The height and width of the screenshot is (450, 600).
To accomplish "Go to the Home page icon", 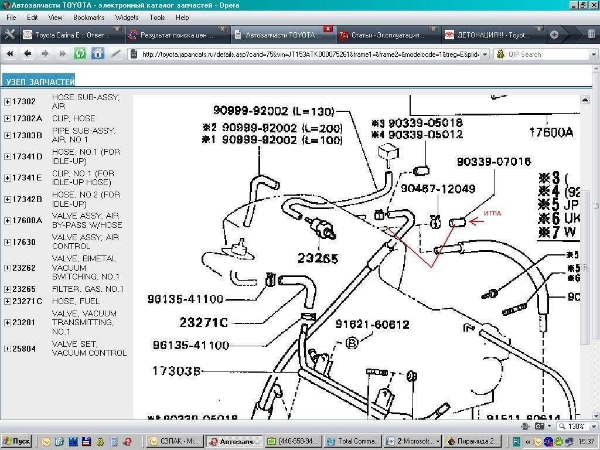I will [x=98, y=54].
